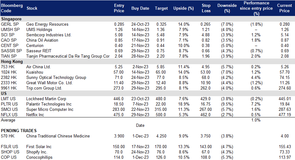Click the 'Stop Loss' column header
The image size is (295, 160).
[206, 8]
